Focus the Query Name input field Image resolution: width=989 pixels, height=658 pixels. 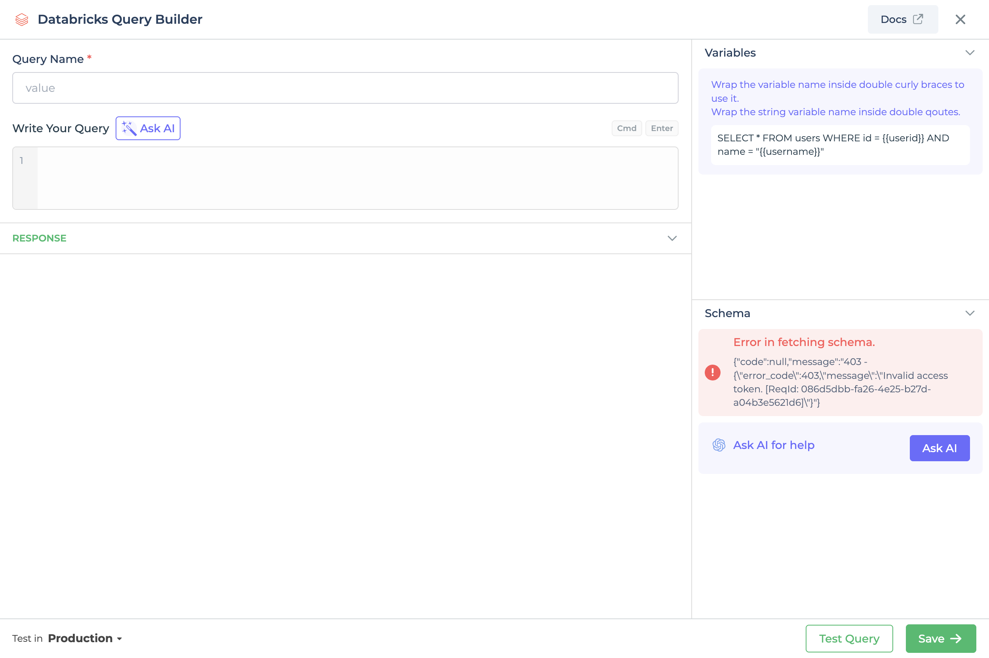tap(345, 88)
